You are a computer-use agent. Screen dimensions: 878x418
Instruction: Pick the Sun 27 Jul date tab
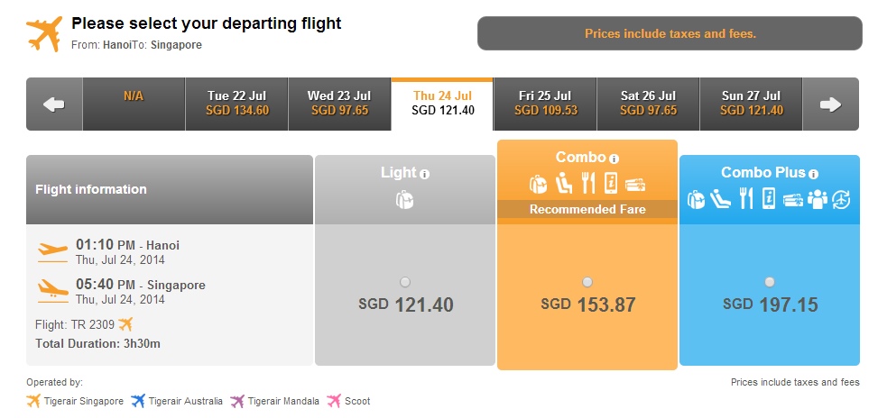[x=751, y=104]
